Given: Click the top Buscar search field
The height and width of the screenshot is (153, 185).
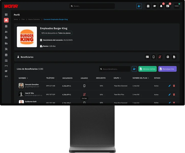Looking at the screenshot, I should pyautogui.click(x=92, y=6).
